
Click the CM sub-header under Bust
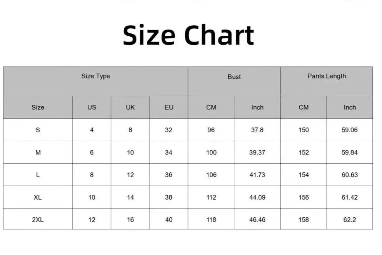211,108
